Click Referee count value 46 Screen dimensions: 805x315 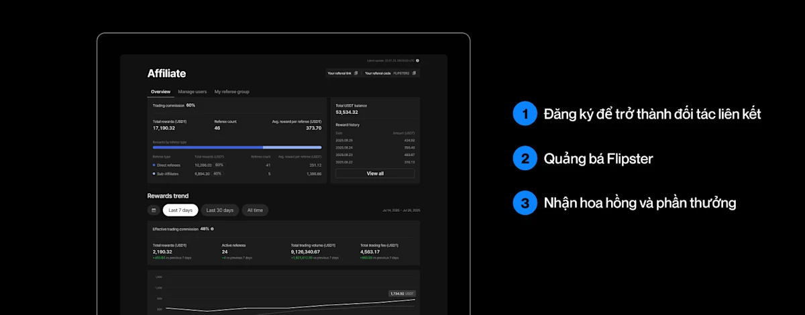point(217,128)
